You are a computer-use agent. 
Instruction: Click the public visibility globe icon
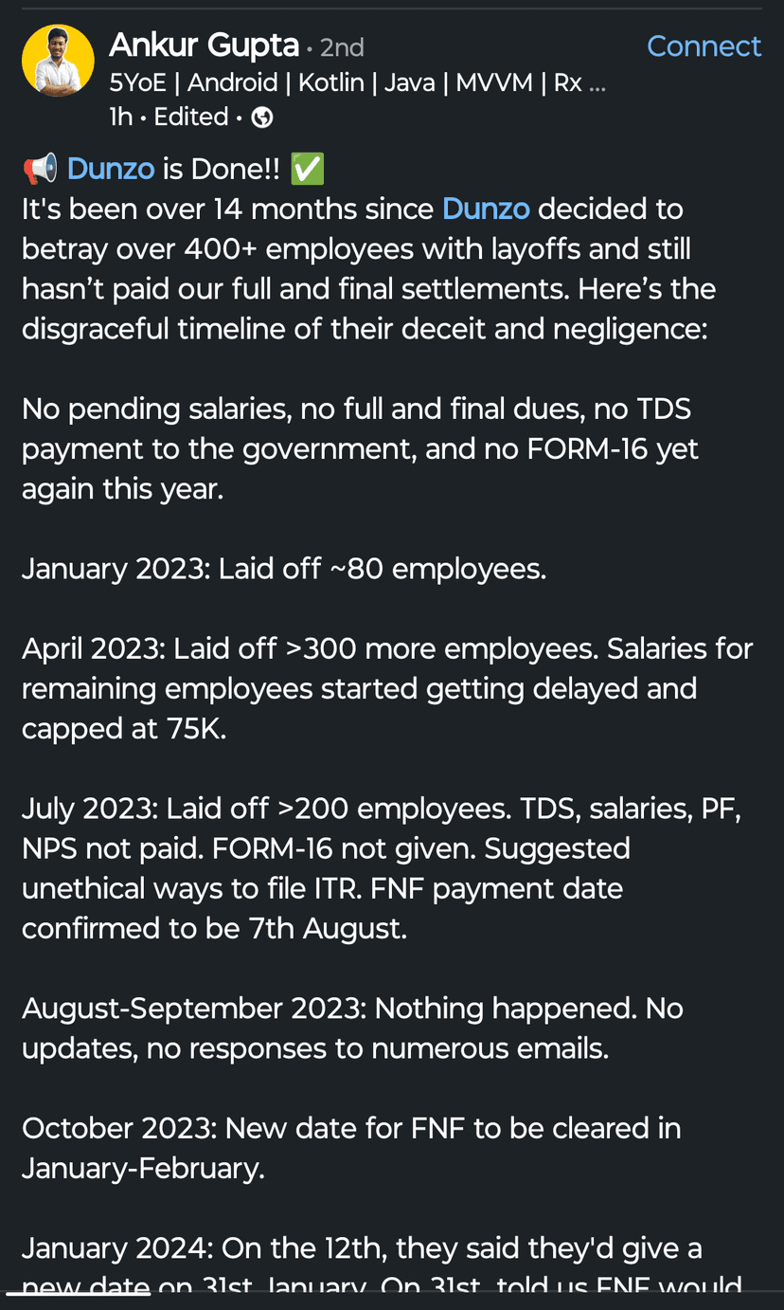tap(262, 117)
